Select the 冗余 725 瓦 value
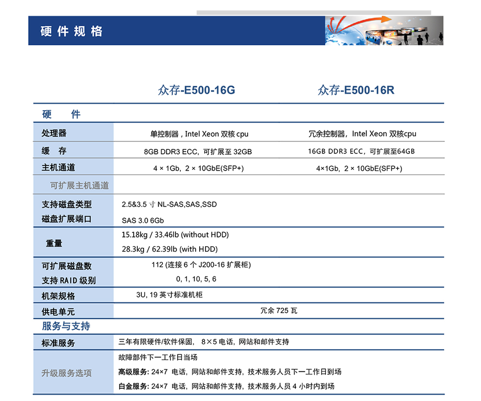The image size is (481, 401). coord(279,310)
